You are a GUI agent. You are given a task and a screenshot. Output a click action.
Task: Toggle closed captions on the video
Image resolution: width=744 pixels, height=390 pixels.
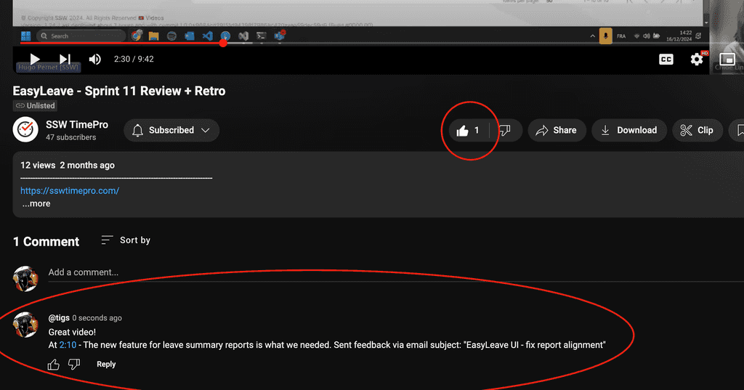[666, 60]
